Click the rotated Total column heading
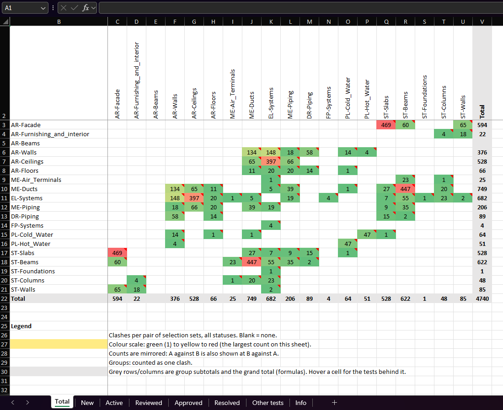503x410 pixels. 482,112
